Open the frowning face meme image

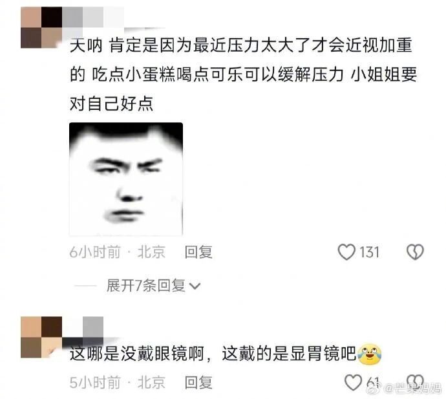click(x=126, y=179)
